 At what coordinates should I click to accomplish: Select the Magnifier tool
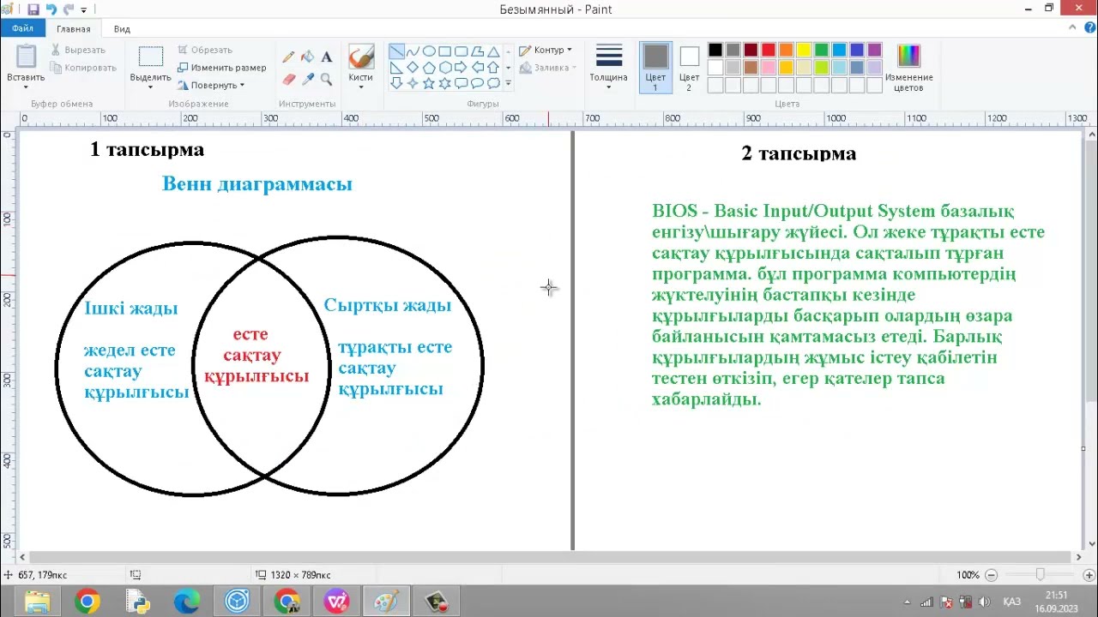coord(326,79)
